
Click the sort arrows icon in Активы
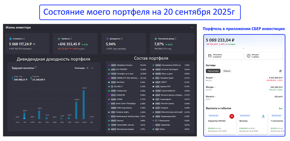point(280,71)
